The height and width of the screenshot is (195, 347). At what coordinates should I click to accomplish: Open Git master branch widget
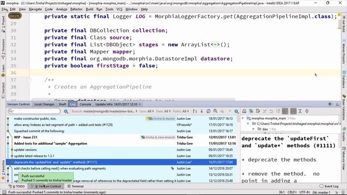click(321, 192)
